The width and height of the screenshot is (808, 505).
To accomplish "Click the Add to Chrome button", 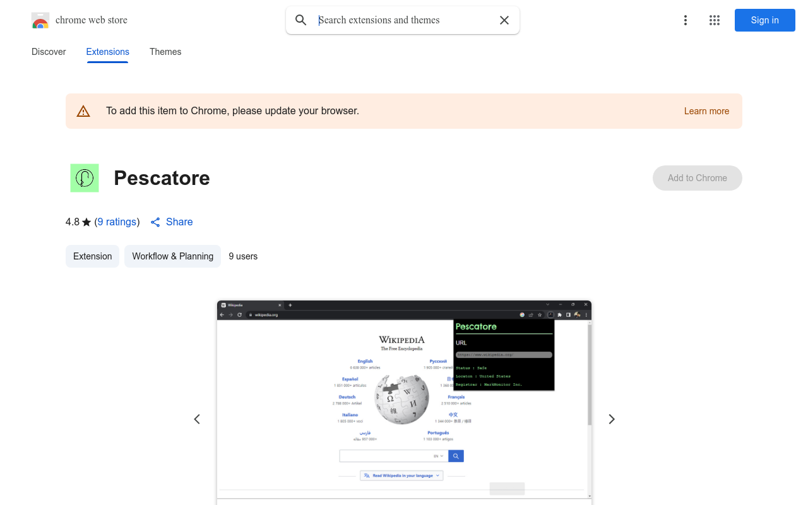I will [x=698, y=178].
